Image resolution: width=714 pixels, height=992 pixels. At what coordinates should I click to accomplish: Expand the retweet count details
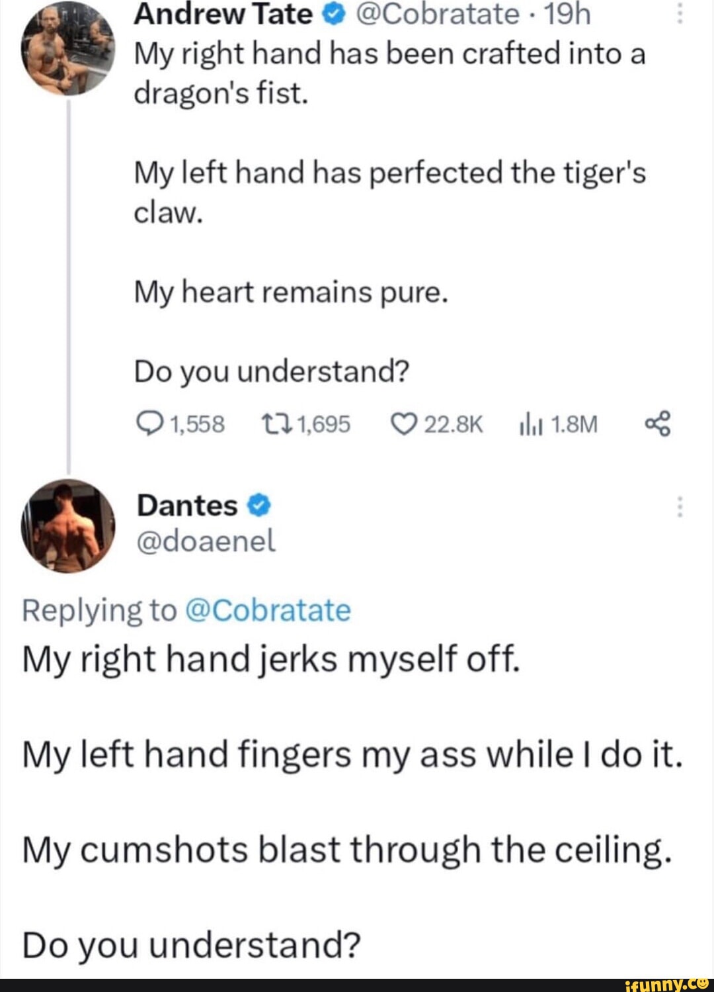coord(311,425)
